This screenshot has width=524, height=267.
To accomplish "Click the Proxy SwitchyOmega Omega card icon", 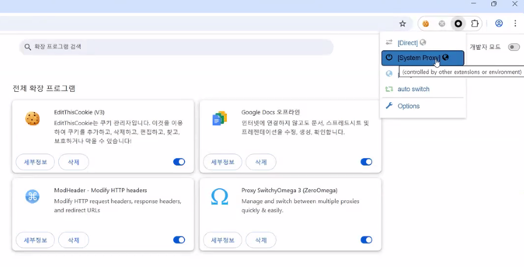I will pos(219,197).
